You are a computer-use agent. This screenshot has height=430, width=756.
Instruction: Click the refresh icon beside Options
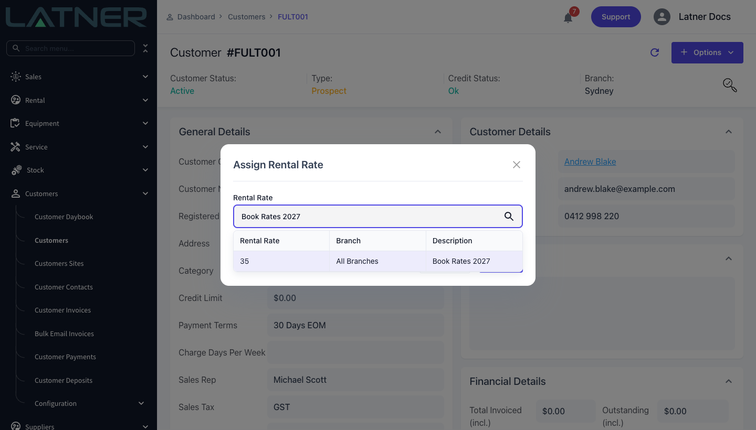click(655, 52)
